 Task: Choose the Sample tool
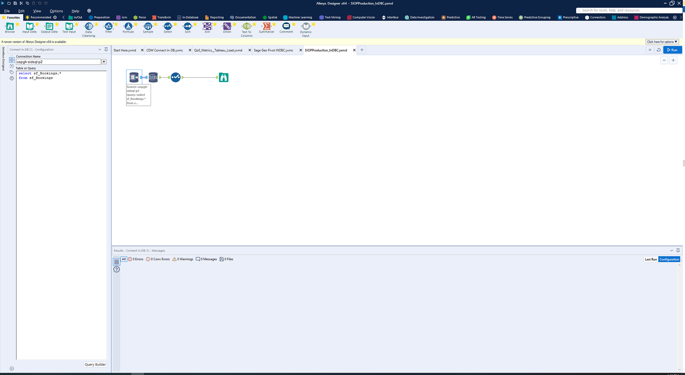(x=148, y=28)
